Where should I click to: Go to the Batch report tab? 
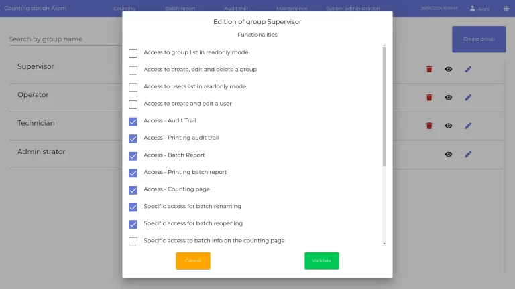[180, 9]
